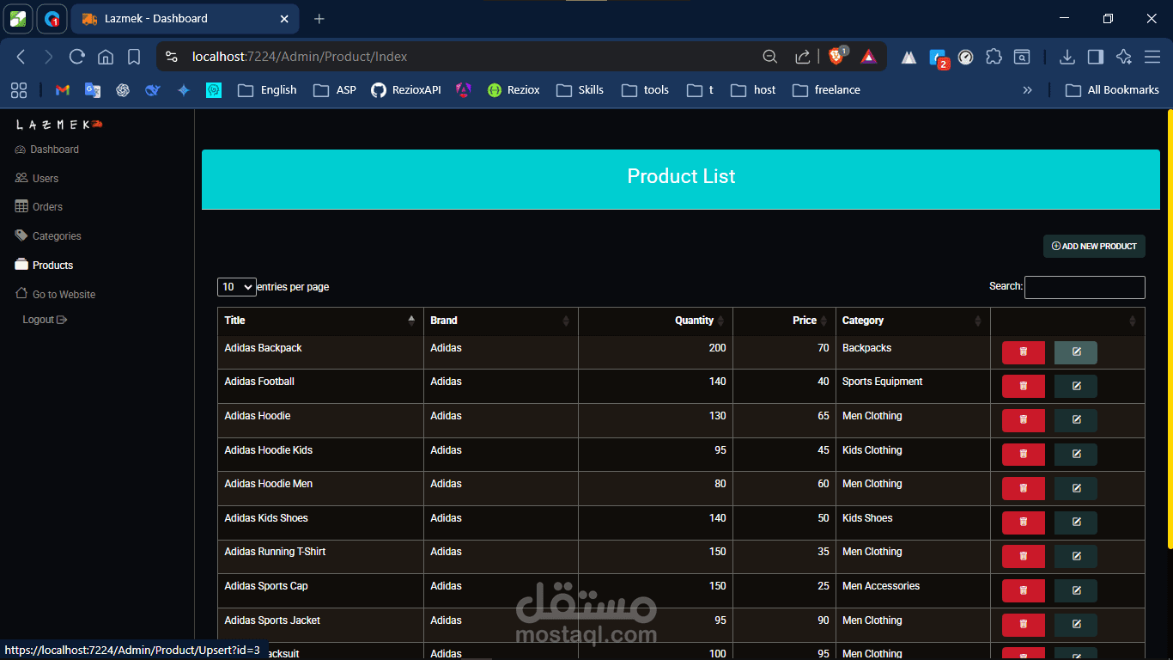
Task: Edit the Adidas Sports Cap product
Action: point(1076,590)
